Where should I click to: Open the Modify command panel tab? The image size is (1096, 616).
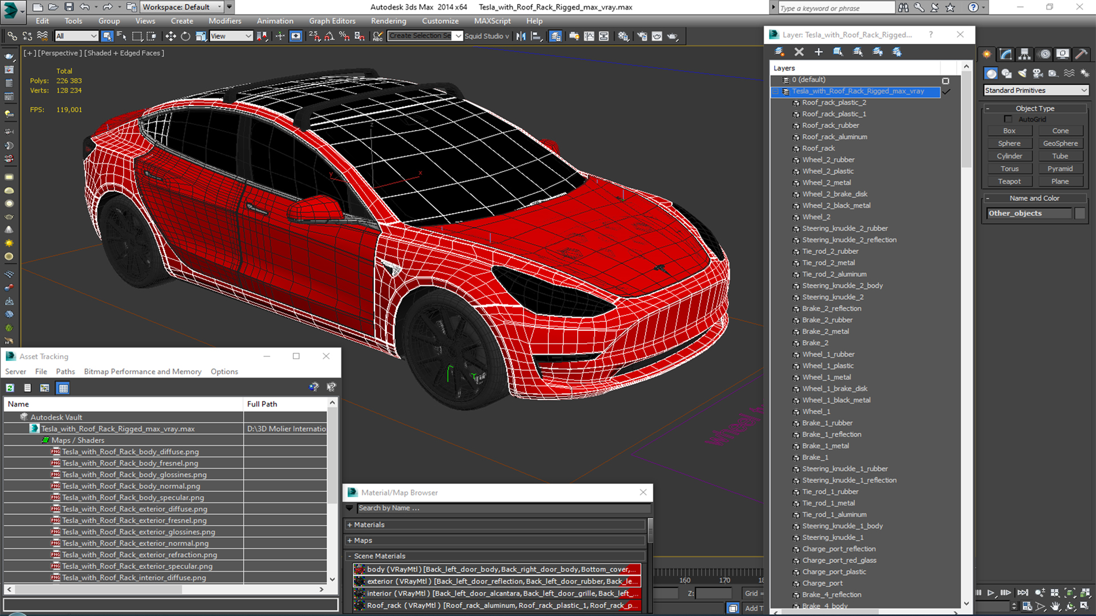click(x=1006, y=54)
